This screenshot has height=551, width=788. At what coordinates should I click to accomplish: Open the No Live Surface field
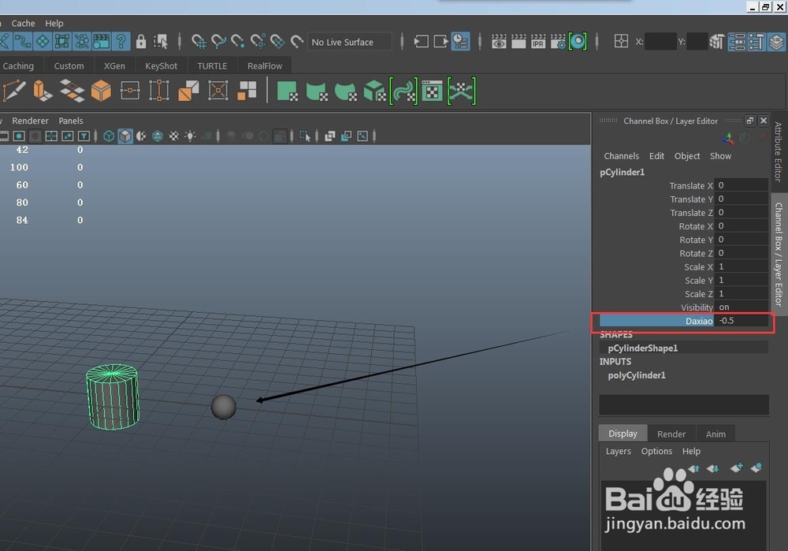[x=349, y=43]
